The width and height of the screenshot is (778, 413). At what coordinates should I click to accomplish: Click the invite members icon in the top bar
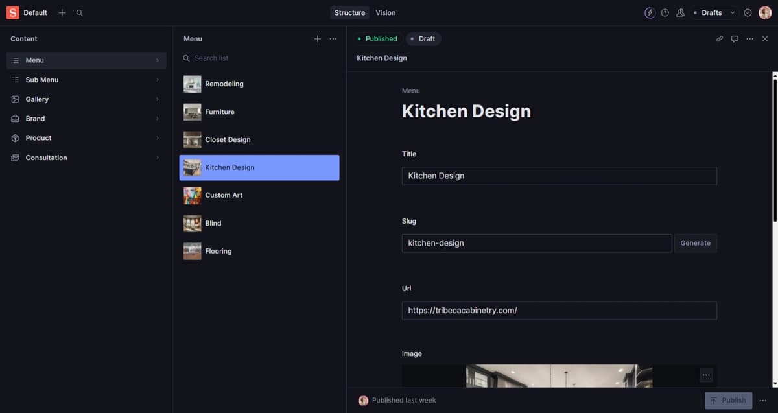point(680,12)
